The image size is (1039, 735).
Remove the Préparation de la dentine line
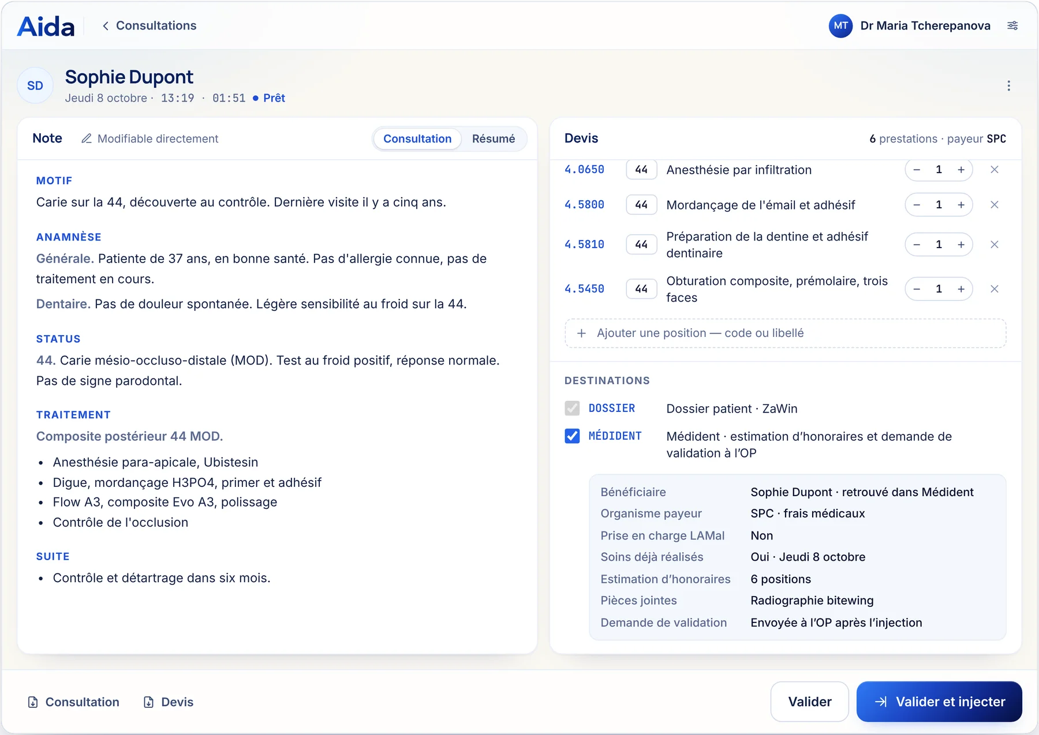point(995,245)
